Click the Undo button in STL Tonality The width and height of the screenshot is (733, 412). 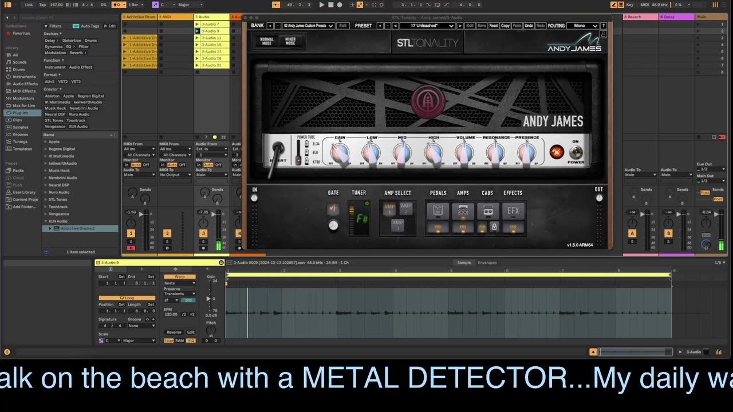(529, 26)
